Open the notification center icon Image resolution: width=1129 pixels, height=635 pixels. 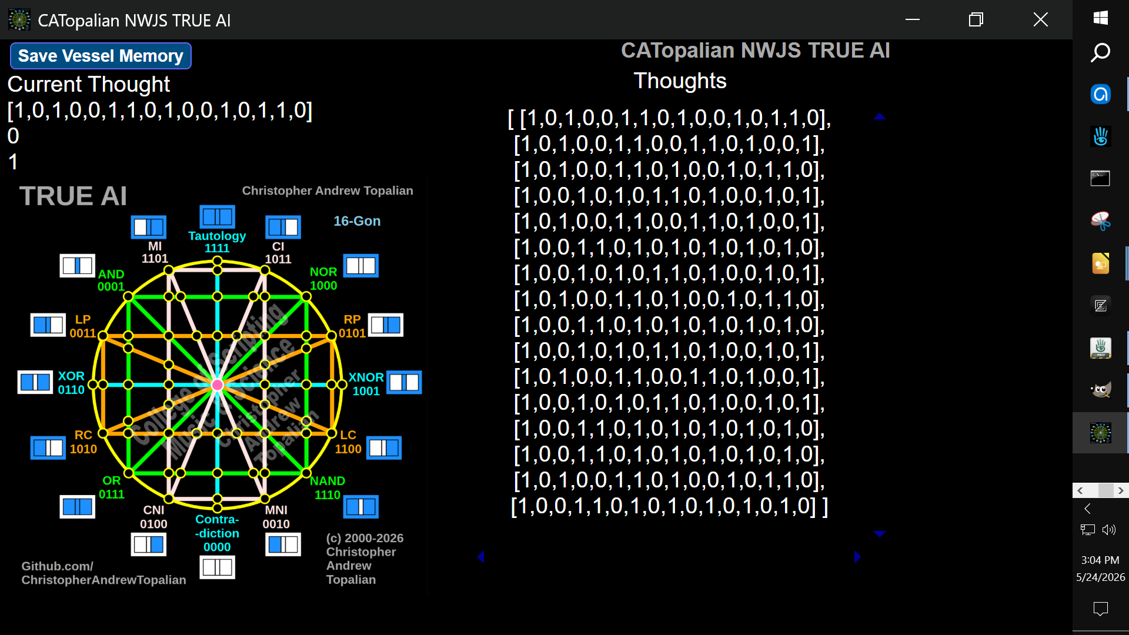1100,609
